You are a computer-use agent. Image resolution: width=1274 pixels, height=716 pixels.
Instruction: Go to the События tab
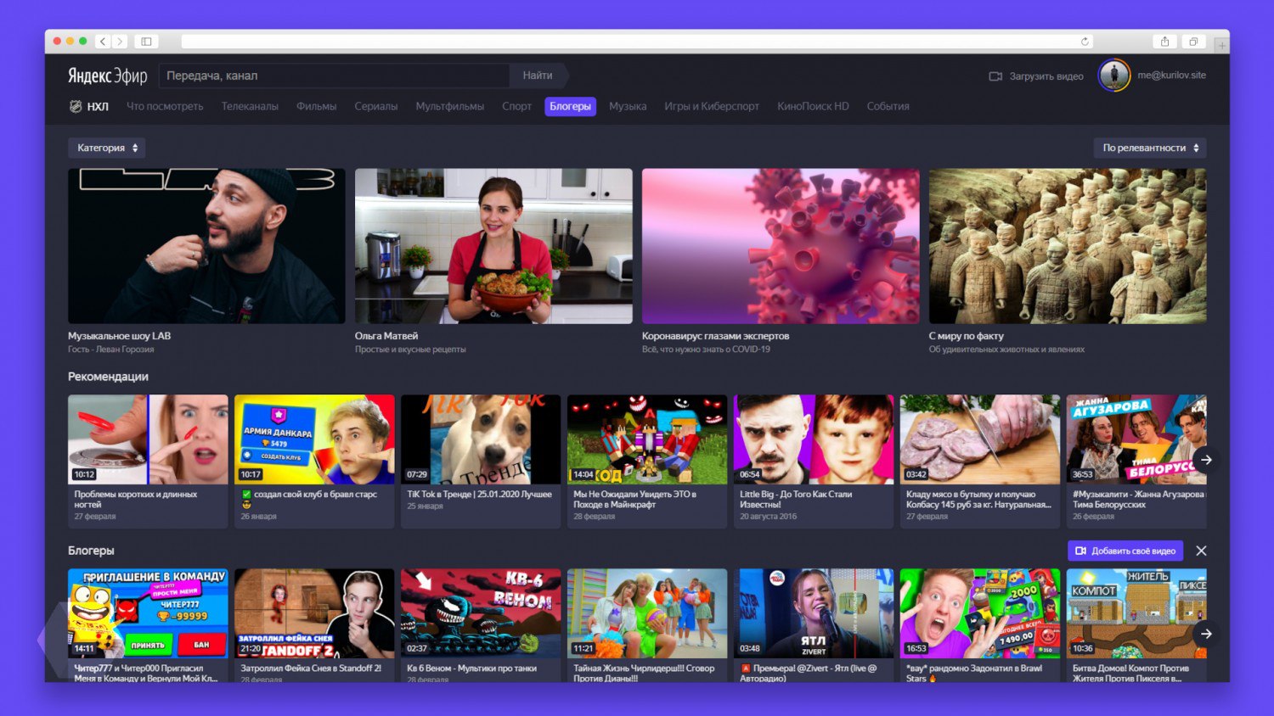(888, 106)
